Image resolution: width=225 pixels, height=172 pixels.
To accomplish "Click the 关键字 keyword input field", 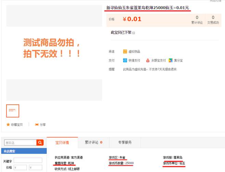I will (x=28, y=160).
